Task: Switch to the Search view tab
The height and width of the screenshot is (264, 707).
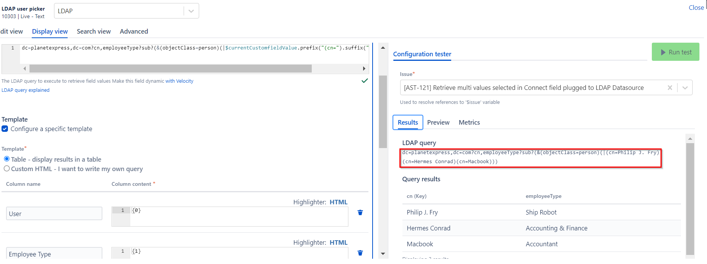Action: pos(94,31)
